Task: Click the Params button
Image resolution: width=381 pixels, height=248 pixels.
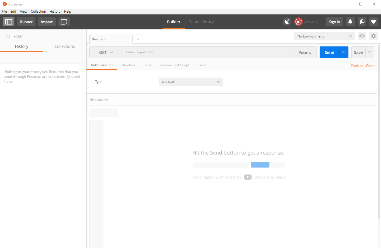Action: (x=305, y=52)
